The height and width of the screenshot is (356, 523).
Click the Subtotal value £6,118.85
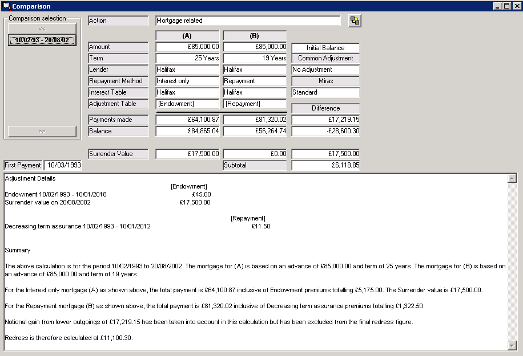325,165
